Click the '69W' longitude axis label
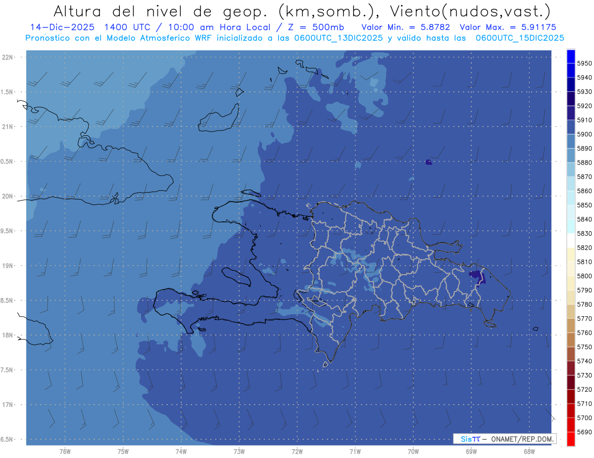This screenshot has width=594, height=458. coord(471,452)
